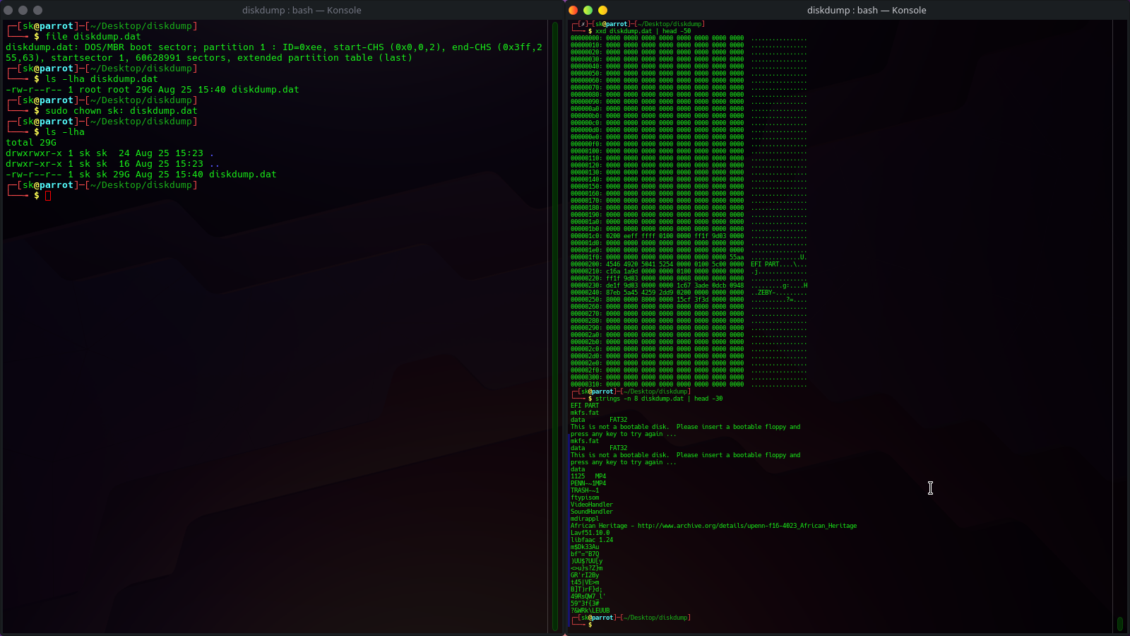Screen dimensions: 1130x636
Task: Click the 'sudo chown sk: diskdump.dat' command
Action: (x=121, y=111)
